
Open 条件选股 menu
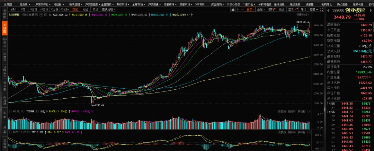[279, 4]
